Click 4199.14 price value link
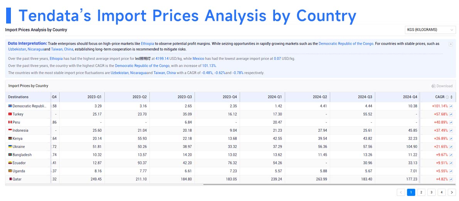The height and width of the screenshot is (201, 459). click(x=162, y=59)
